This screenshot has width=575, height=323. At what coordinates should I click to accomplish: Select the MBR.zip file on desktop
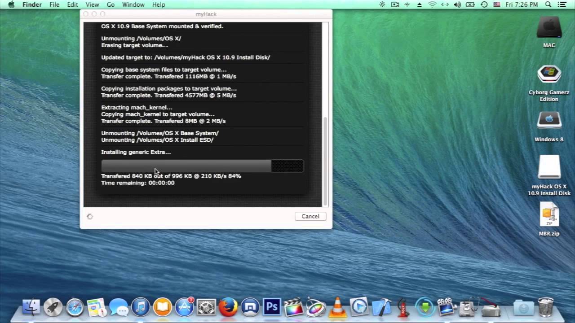click(x=549, y=219)
